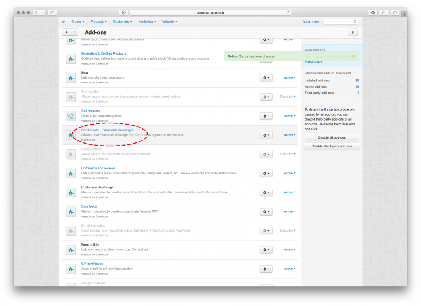Screen dimensions: 421x306
Task: Change Comments and reviews Active status
Action: (x=289, y=173)
